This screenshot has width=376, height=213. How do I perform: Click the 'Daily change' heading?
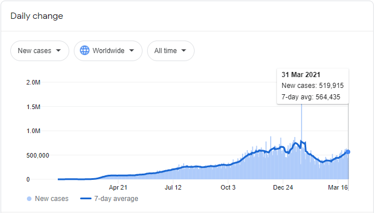click(37, 16)
